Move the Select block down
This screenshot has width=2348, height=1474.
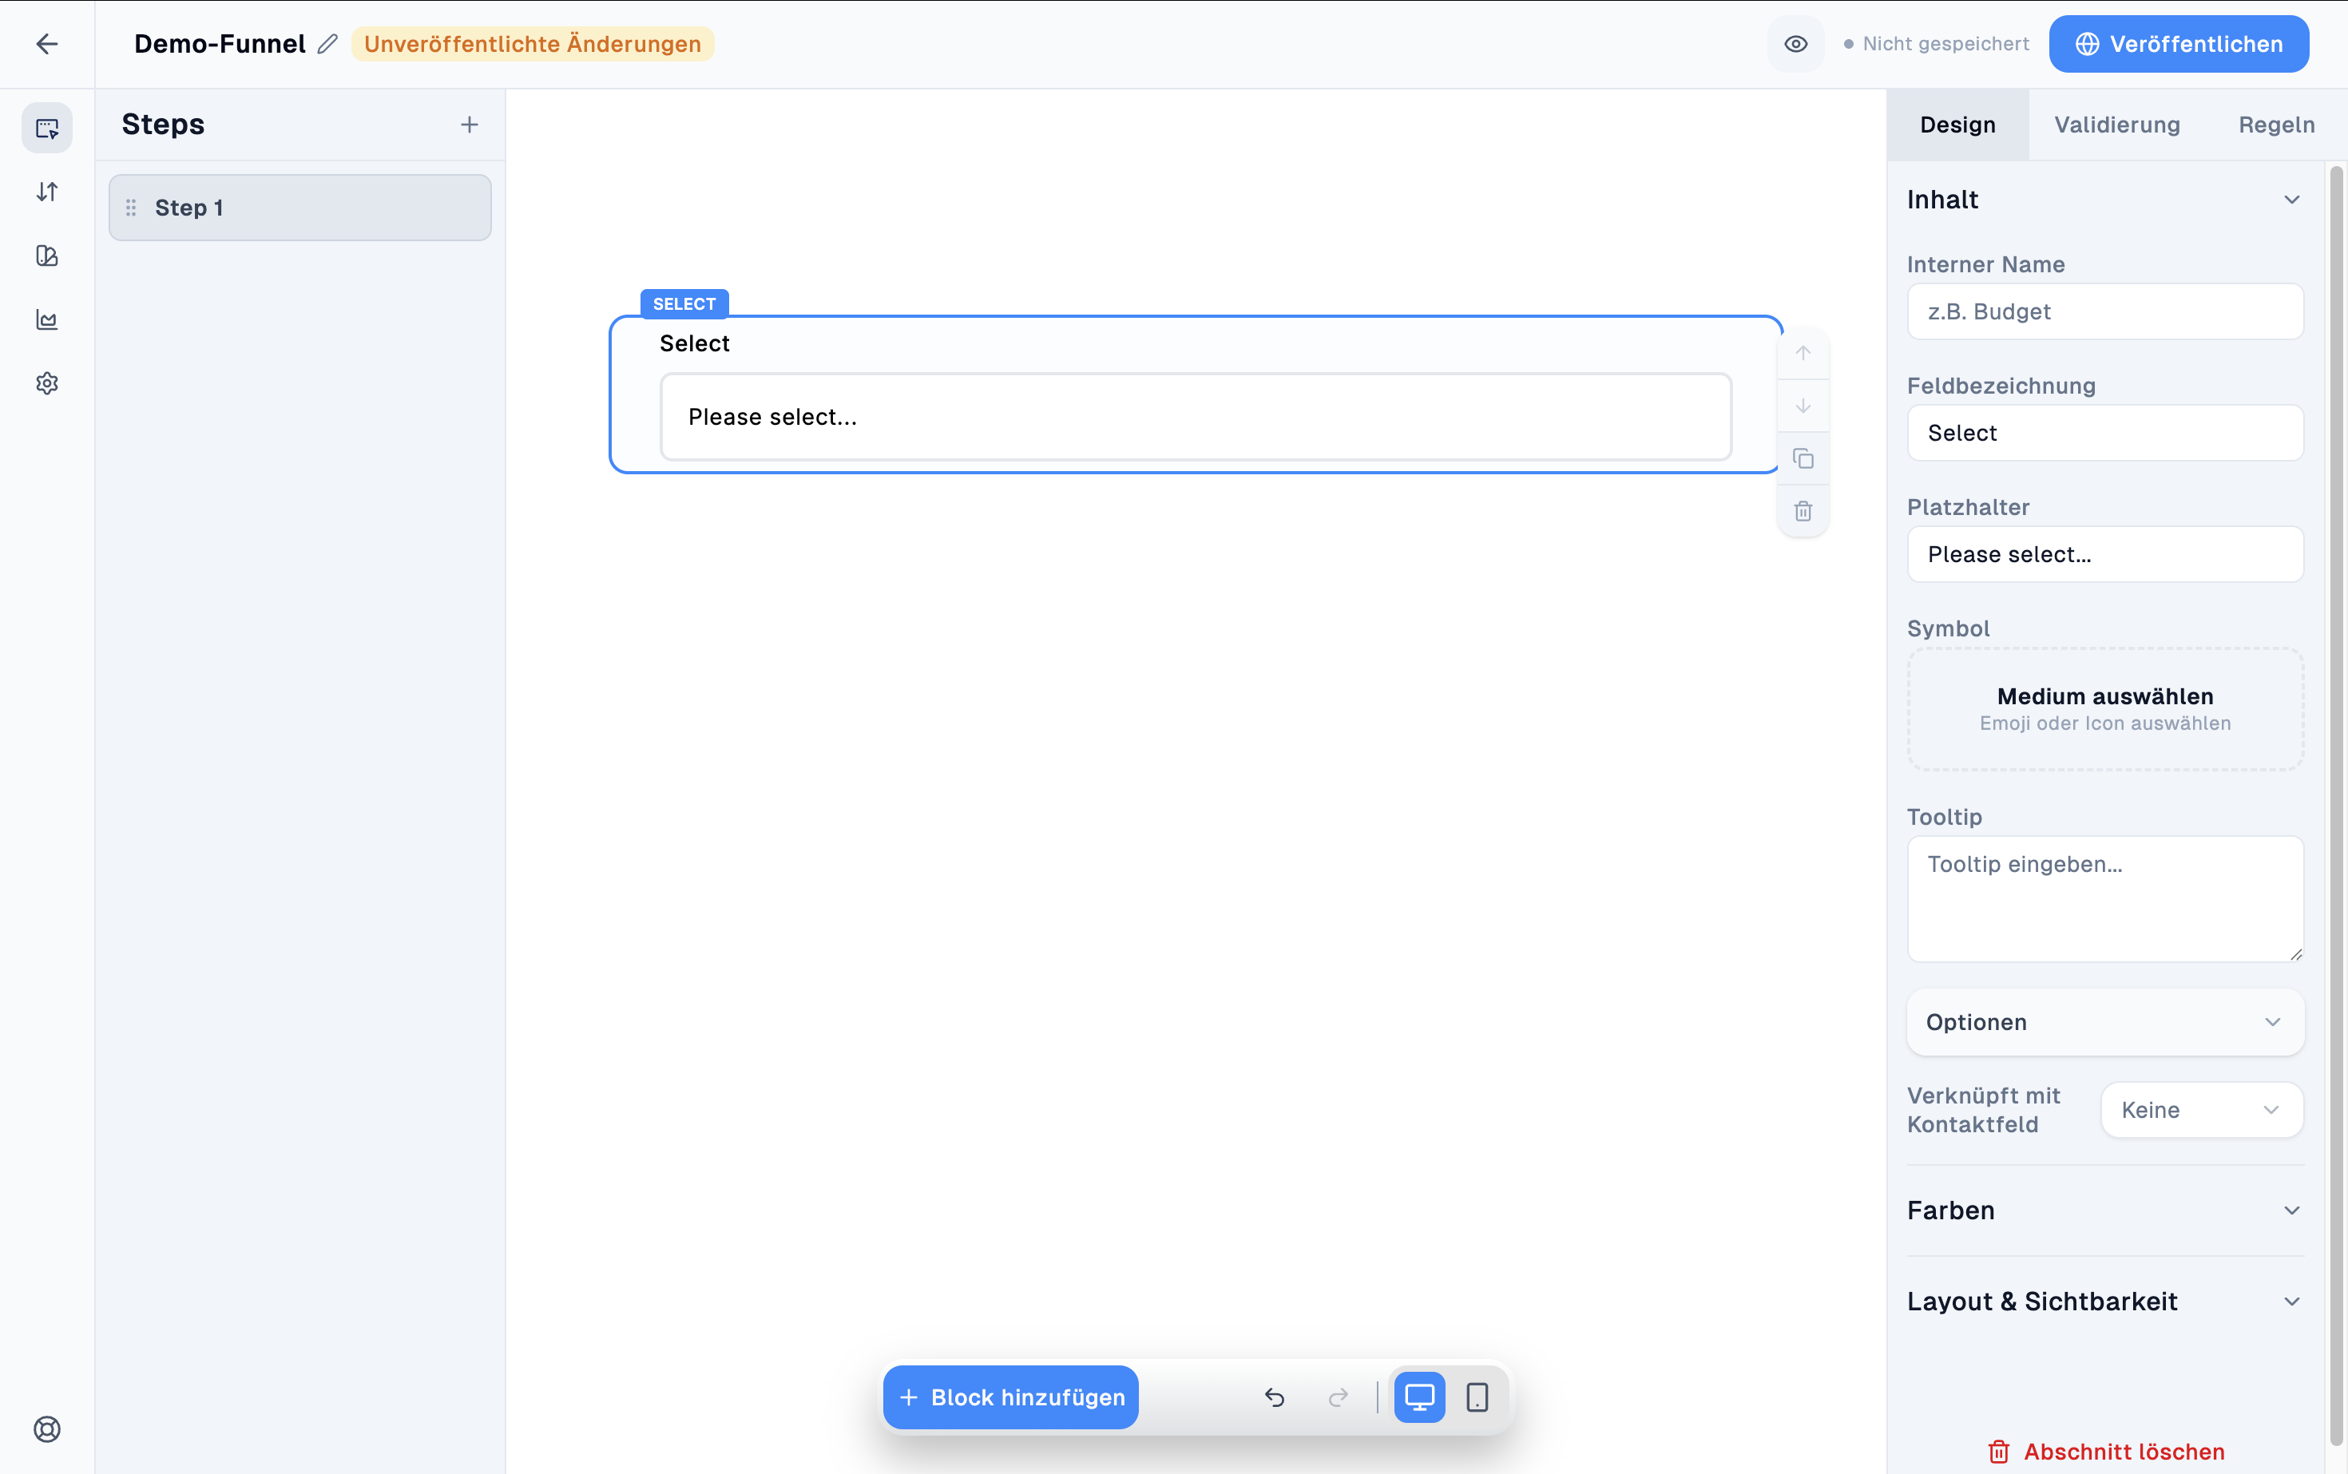coord(1803,406)
